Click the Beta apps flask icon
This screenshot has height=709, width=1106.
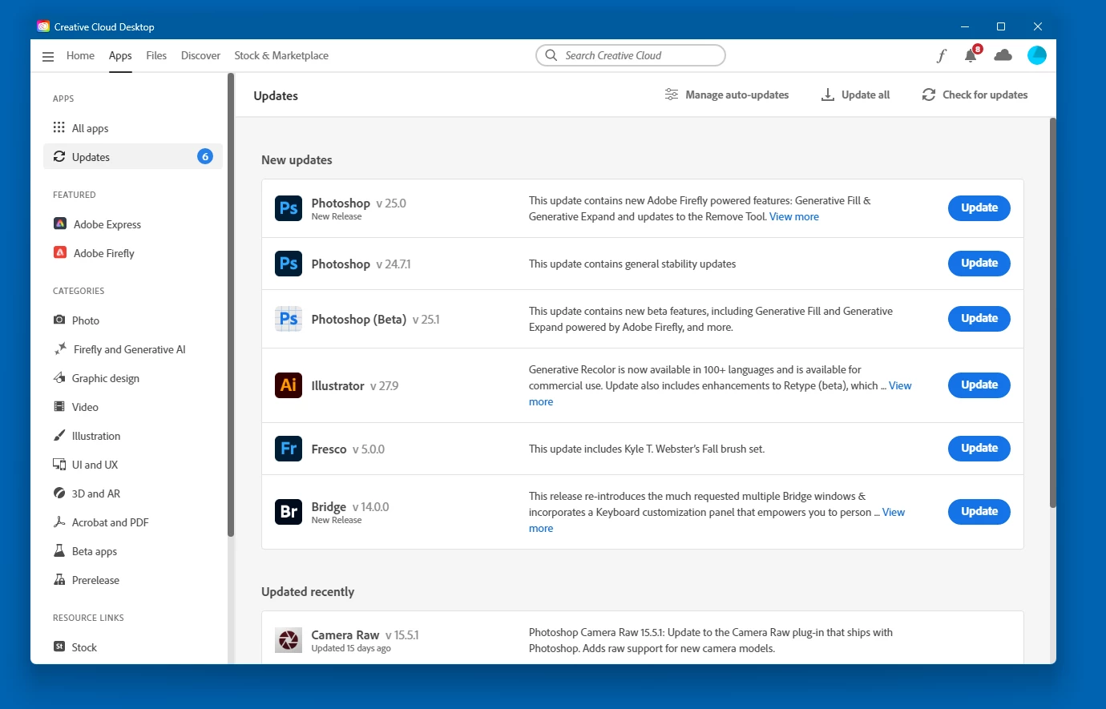click(x=59, y=550)
